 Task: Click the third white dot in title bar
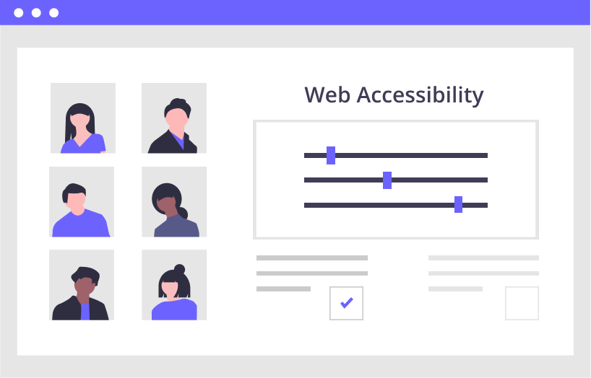click(x=54, y=13)
